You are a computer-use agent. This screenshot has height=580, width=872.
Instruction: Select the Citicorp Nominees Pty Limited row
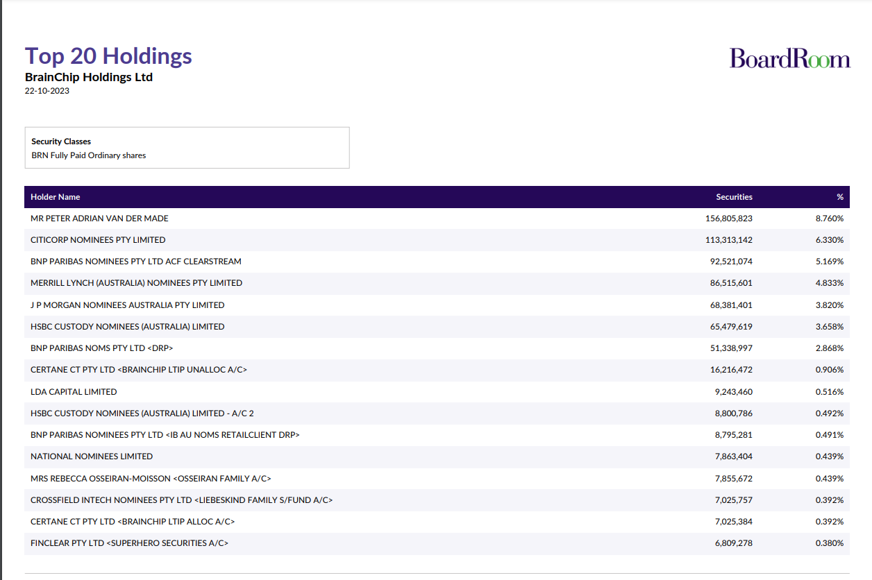[98, 240]
